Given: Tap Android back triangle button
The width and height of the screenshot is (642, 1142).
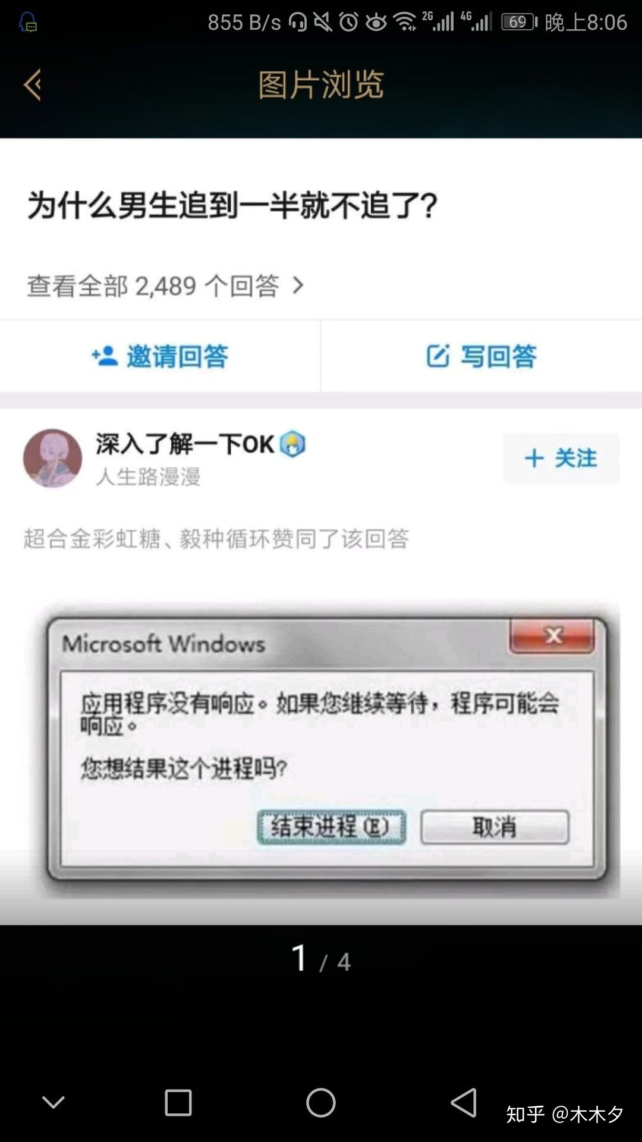Looking at the screenshot, I should pyautogui.click(x=464, y=1102).
